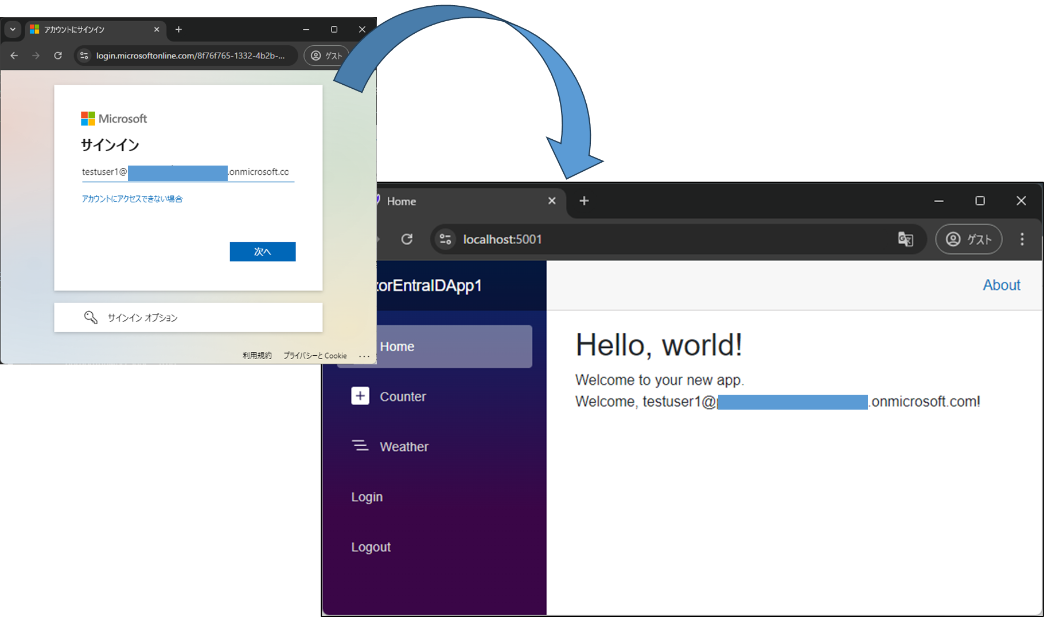Open a new tab with the plus icon
The image size is (1044, 617).
click(x=584, y=201)
